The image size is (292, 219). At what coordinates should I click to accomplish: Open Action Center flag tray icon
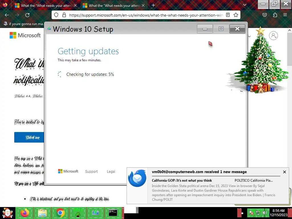pos(251,213)
